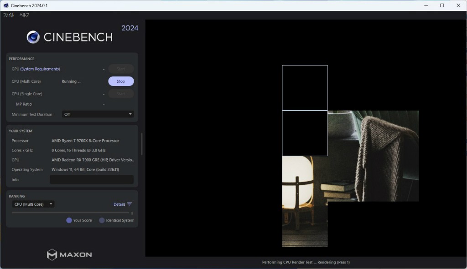Open the System Requirements link

point(40,69)
